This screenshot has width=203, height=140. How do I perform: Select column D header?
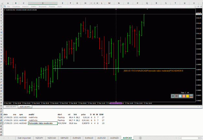(x=43, y=3)
